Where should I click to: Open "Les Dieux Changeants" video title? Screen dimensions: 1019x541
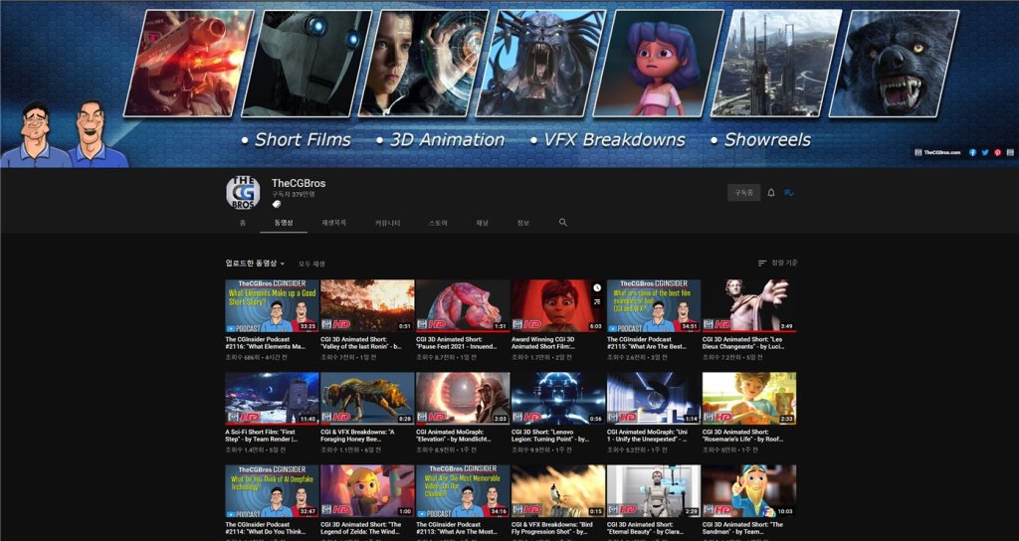(743, 343)
